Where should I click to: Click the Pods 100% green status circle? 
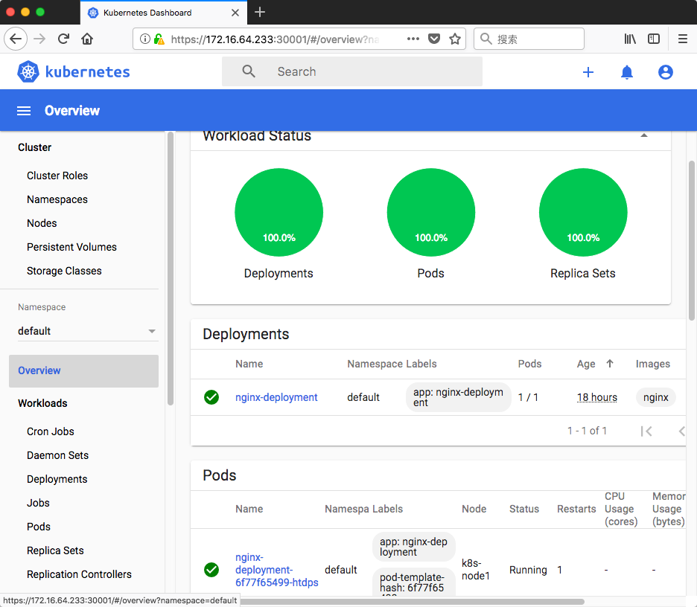point(431,212)
